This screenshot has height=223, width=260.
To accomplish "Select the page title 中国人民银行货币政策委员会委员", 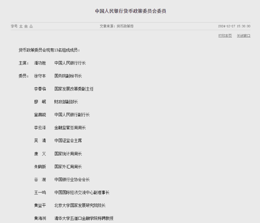I will pos(131,11).
